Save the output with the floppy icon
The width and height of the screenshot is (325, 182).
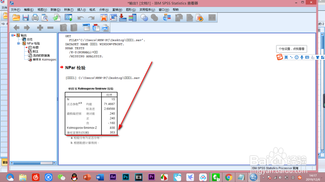click(x=26, y=17)
